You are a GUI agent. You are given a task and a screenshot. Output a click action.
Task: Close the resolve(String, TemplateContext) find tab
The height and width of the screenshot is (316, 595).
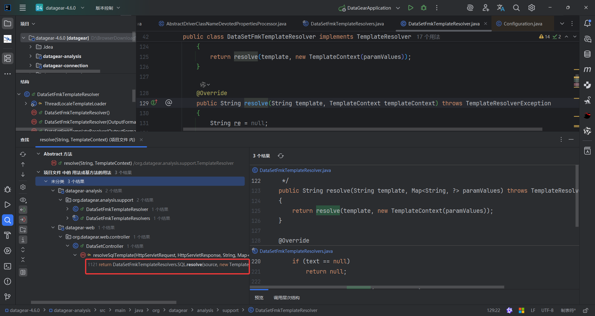point(141,140)
